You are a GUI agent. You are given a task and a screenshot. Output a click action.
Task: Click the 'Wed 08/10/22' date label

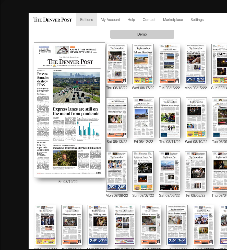point(196,142)
